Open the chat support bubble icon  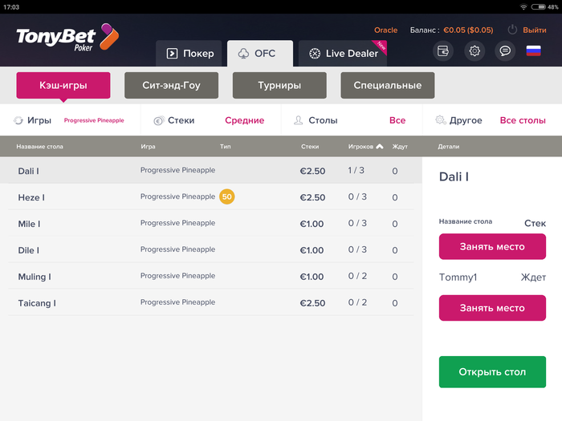pyautogui.click(x=505, y=51)
